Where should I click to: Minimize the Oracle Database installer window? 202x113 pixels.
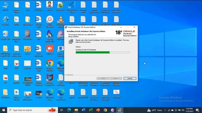pos(121,27)
